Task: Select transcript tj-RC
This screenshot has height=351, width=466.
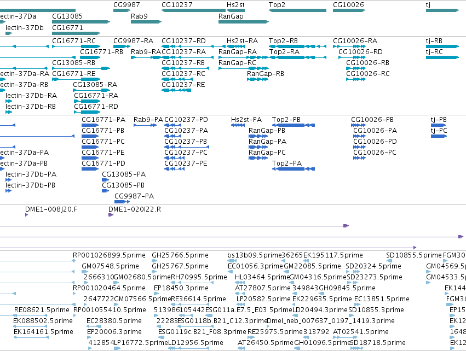Action: click(x=434, y=52)
